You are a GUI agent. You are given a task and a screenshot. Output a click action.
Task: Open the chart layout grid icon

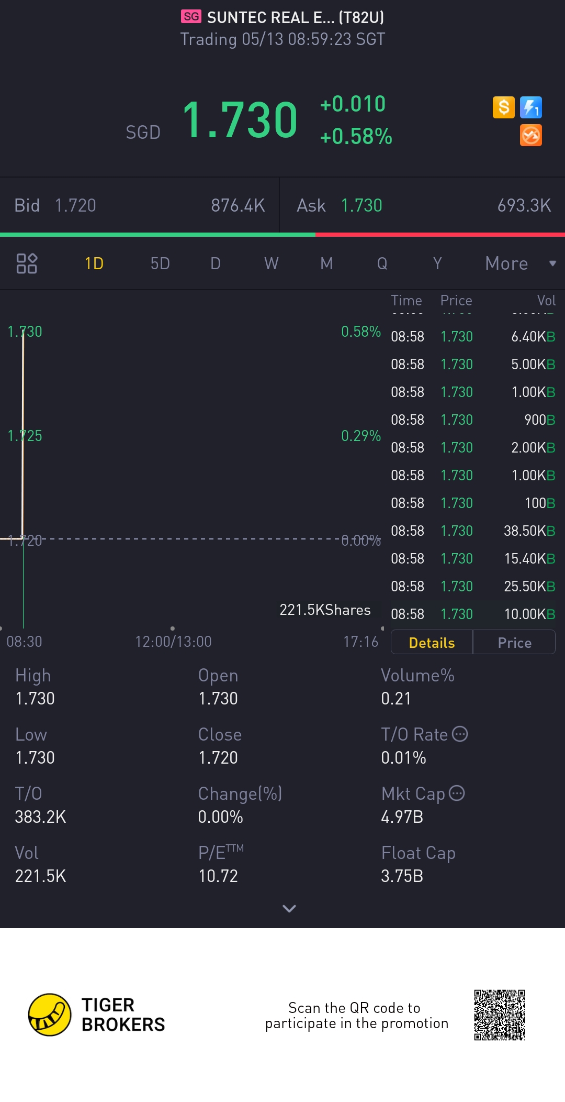click(27, 263)
